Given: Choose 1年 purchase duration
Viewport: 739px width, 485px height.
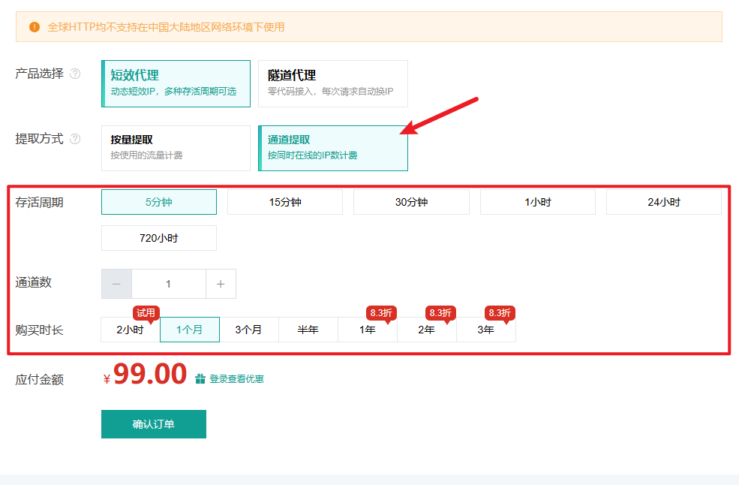Looking at the screenshot, I should pyautogui.click(x=367, y=330).
